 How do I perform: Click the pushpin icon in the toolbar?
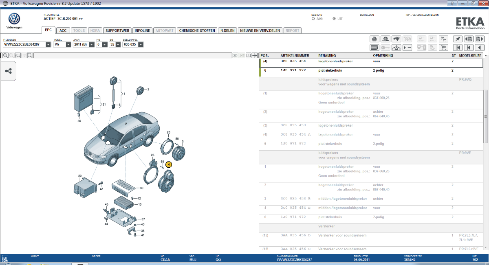click(x=458, y=39)
